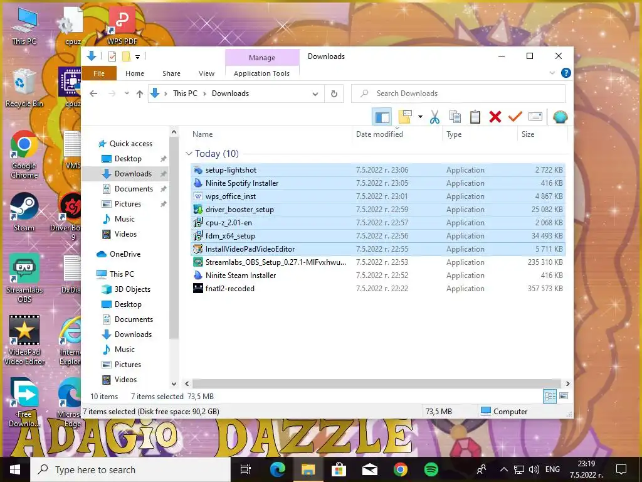Click the Rename icon in toolbar
642x482 pixels.
[x=535, y=117]
